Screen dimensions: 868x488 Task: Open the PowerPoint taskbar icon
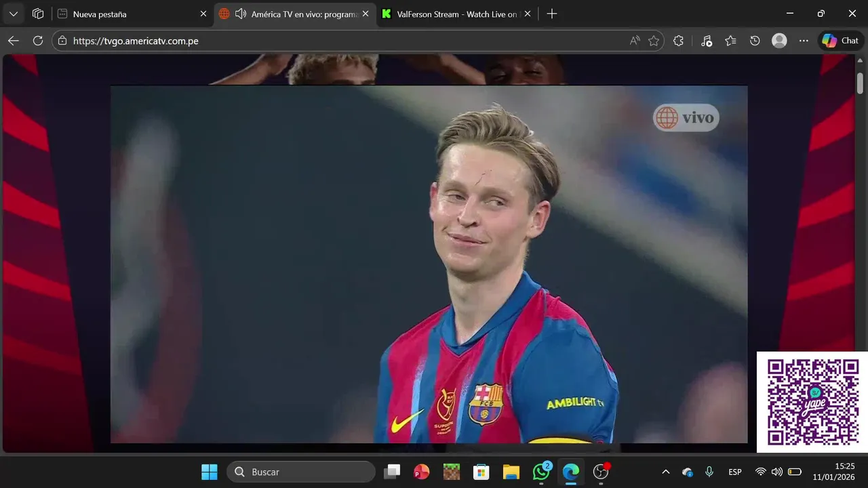click(x=422, y=472)
